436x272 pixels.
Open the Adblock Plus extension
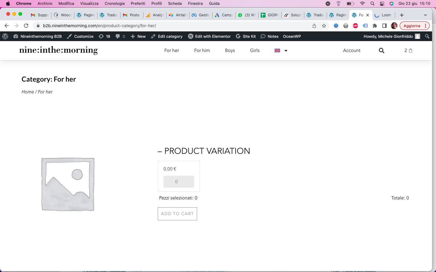point(355,26)
